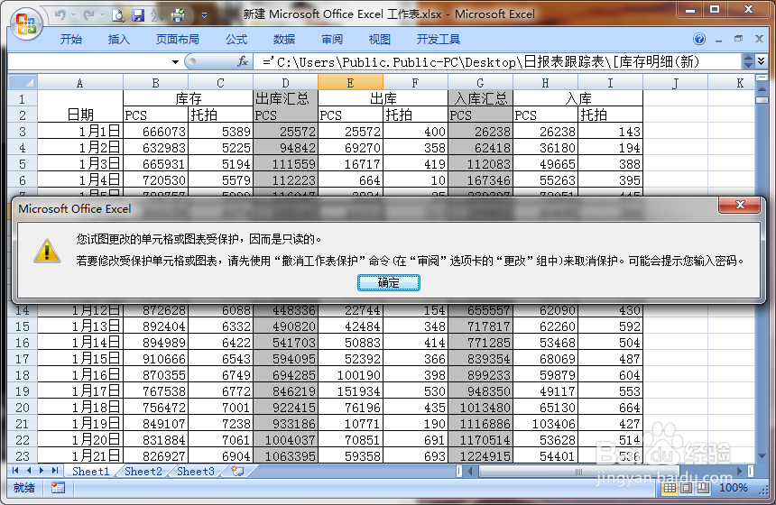Jump to last sheet tab arrow
776x505 pixels.
click(x=54, y=471)
